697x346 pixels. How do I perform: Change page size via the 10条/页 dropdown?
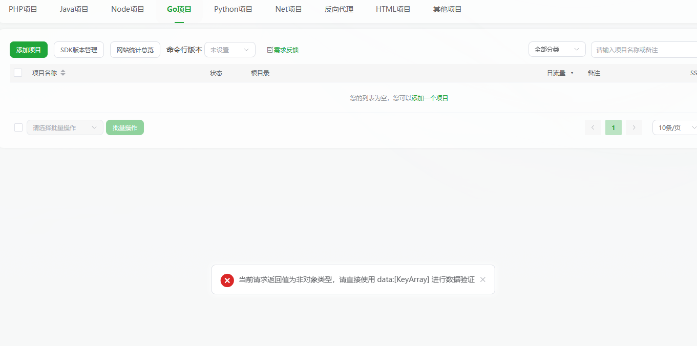pos(674,127)
